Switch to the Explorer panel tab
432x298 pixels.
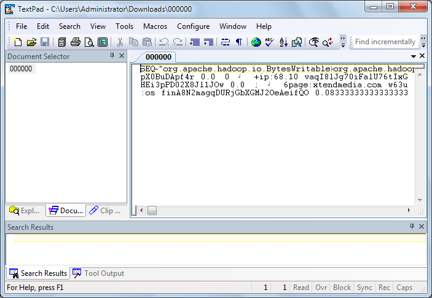tap(25, 211)
